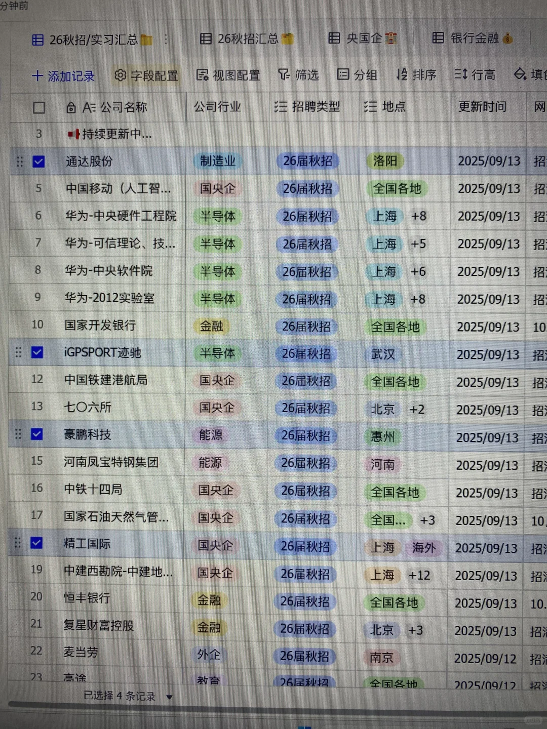Open the 排序 sort tool
Viewport: 547px width, 729px height.
[416, 75]
